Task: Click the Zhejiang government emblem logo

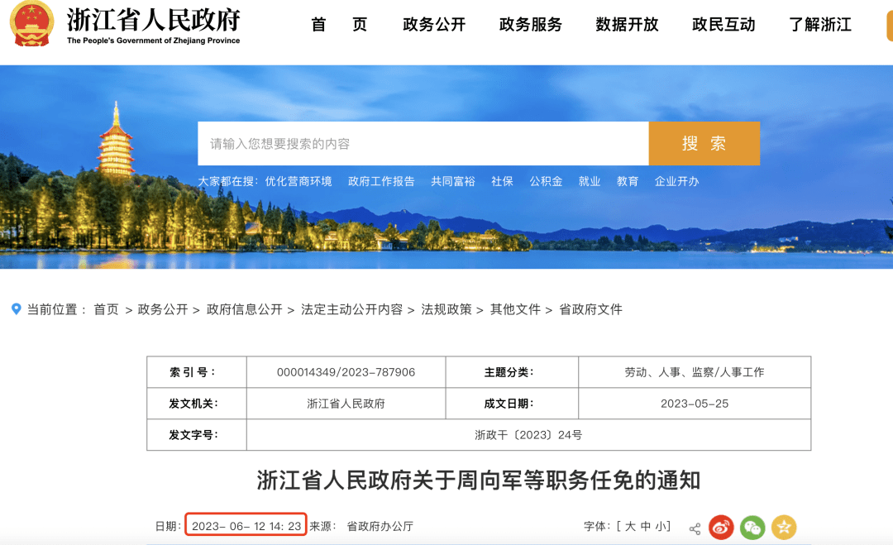Action: click(x=30, y=25)
